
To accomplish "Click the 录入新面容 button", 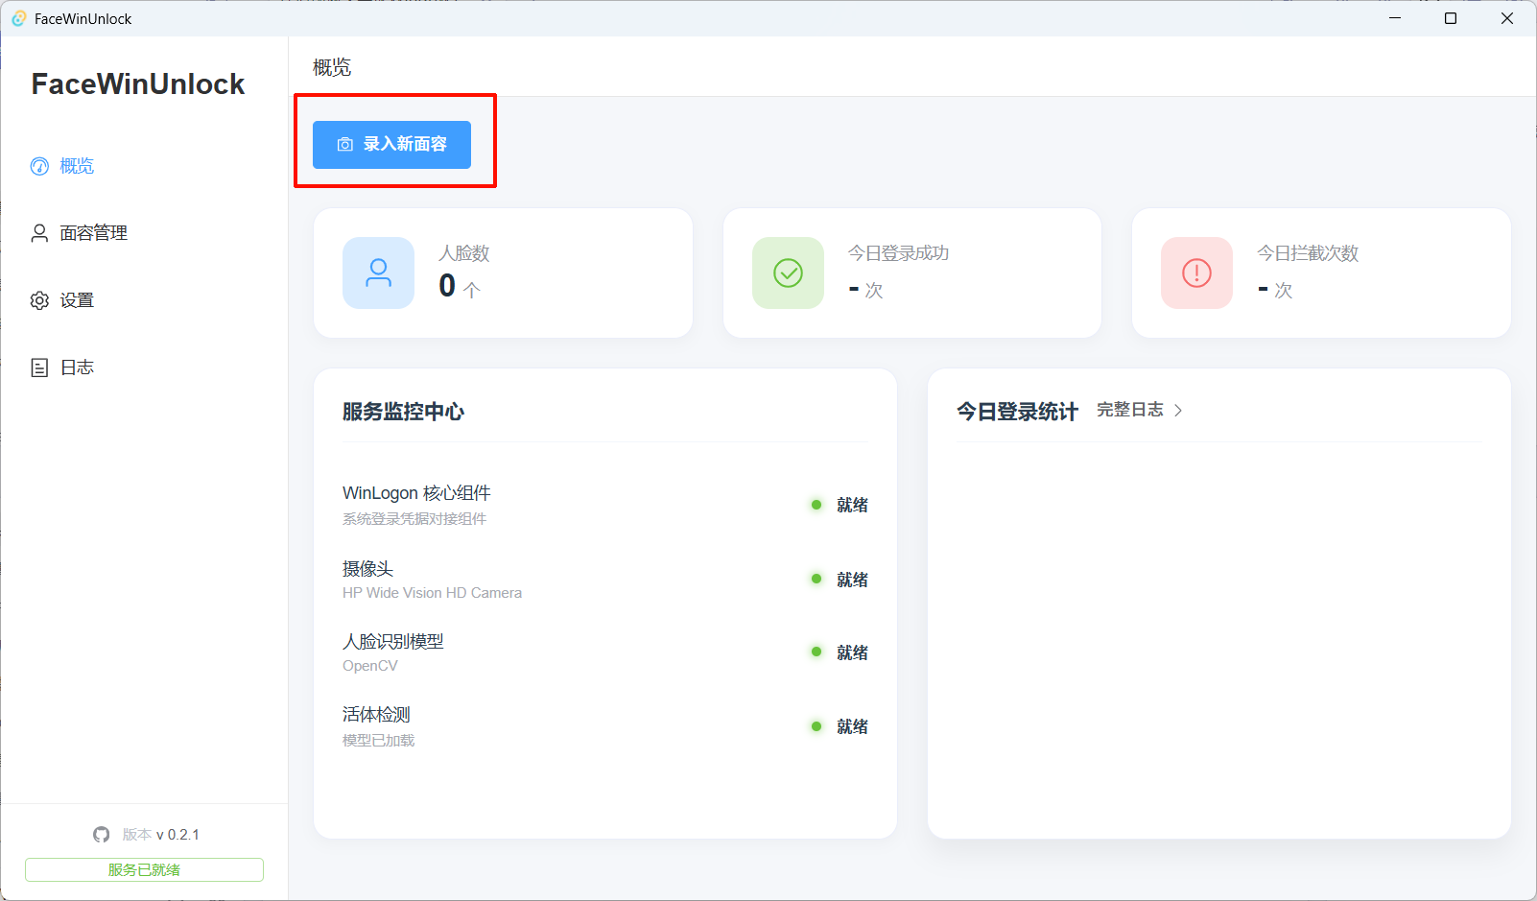I will click(x=391, y=145).
